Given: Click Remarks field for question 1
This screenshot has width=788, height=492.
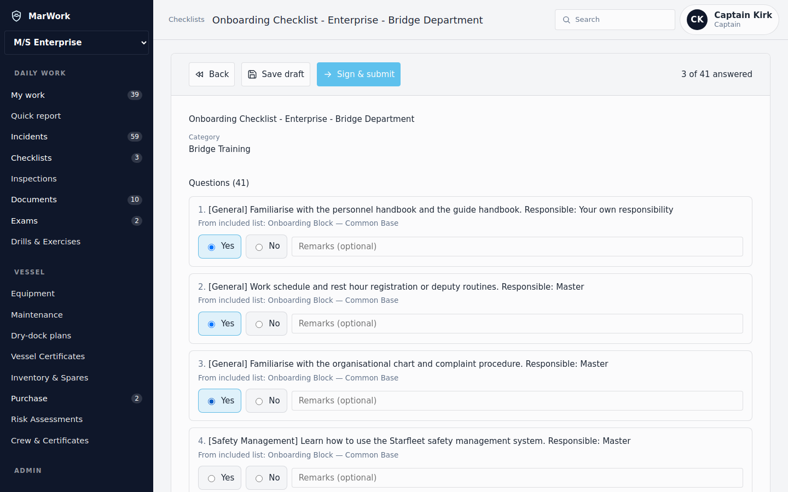Looking at the screenshot, I should 517,247.
